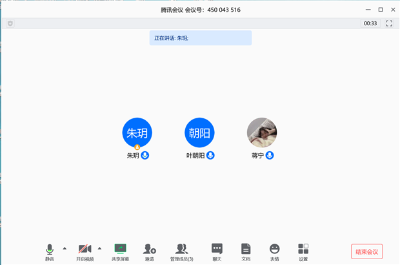Click the 叶朝阳 name label
The image size is (400, 265).
pos(195,156)
